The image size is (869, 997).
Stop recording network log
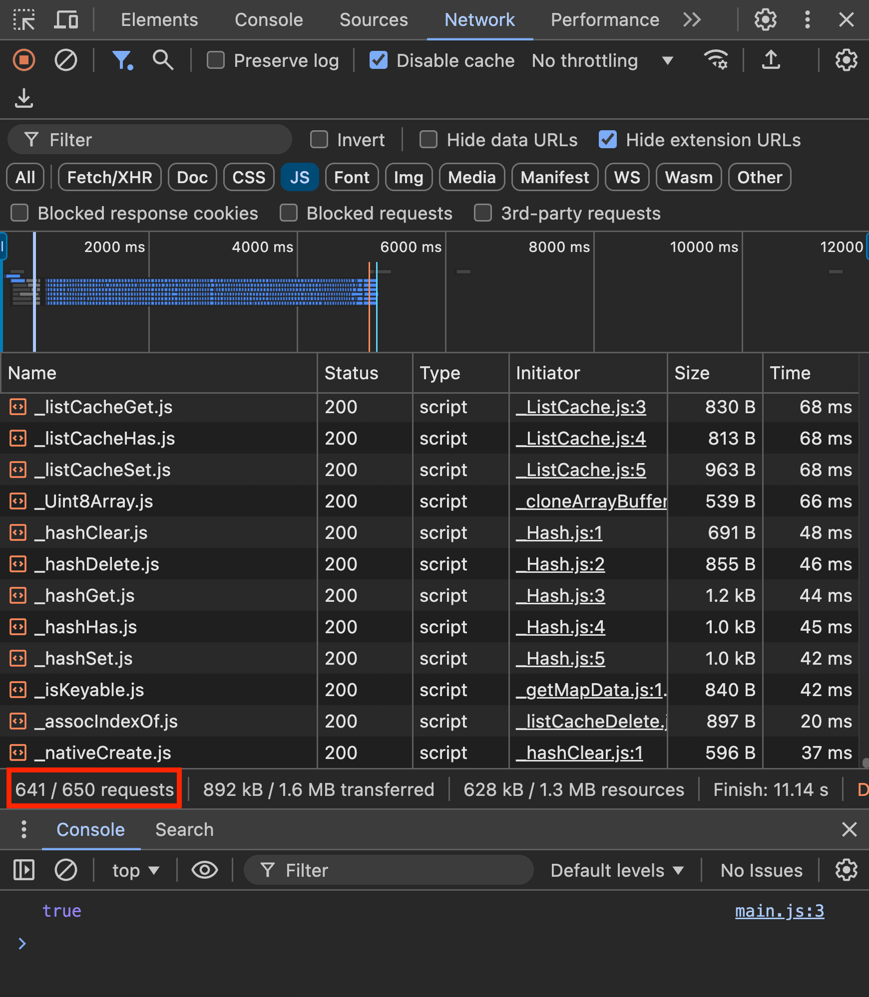tap(23, 60)
